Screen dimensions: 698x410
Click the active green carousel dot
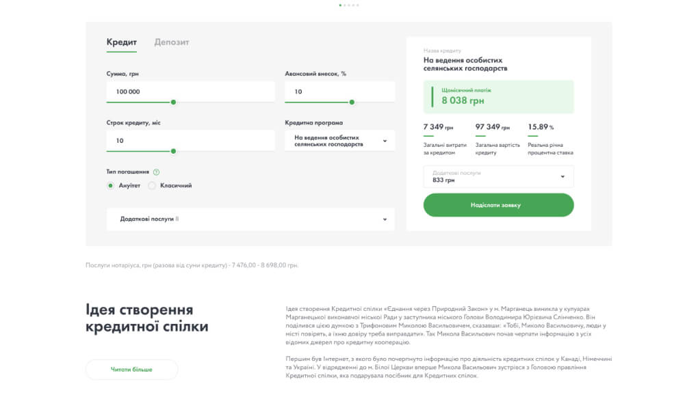341,5
